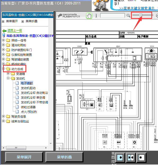Click the 点火/预加热 page icon
The height and width of the screenshot is (165, 158).
coord(17,112)
